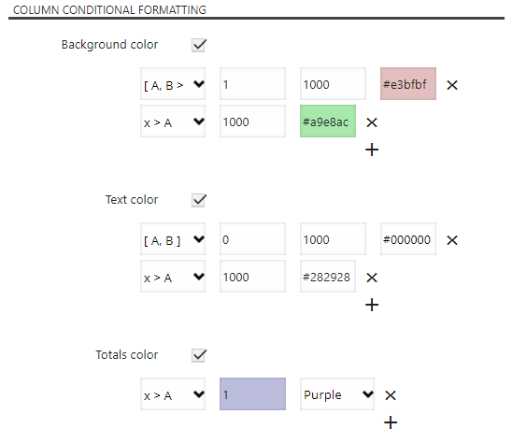
Task: Add a new text color rule
Action: click(372, 305)
